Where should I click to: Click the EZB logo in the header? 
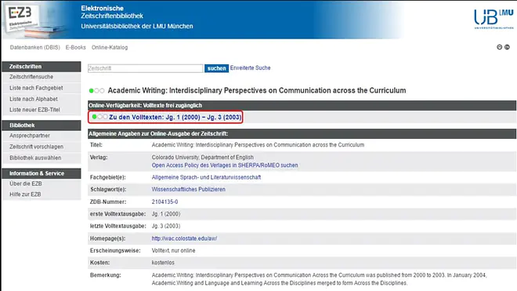pyautogui.click(x=23, y=19)
